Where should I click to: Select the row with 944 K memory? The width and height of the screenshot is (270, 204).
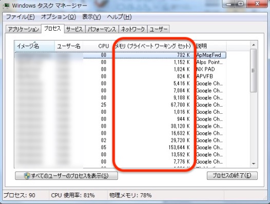coord(121,119)
